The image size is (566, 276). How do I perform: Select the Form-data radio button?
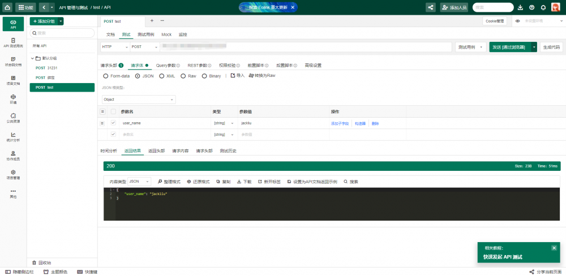106,76
